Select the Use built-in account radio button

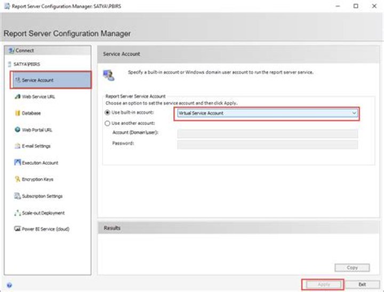pyautogui.click(x=107, y=113)
